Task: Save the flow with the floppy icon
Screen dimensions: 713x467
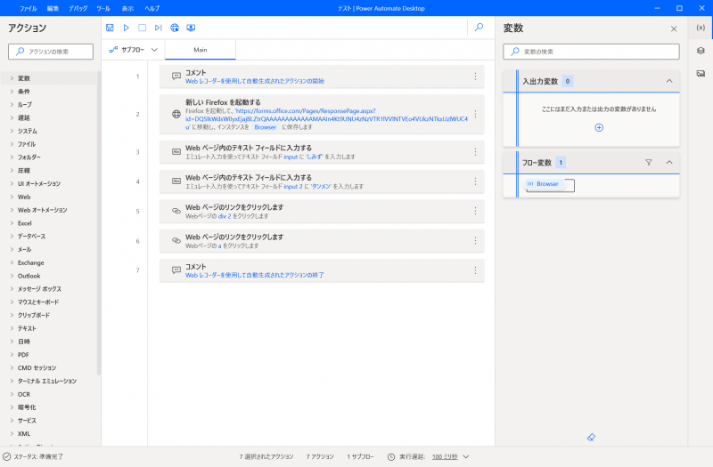Action: tap(110, 28)
